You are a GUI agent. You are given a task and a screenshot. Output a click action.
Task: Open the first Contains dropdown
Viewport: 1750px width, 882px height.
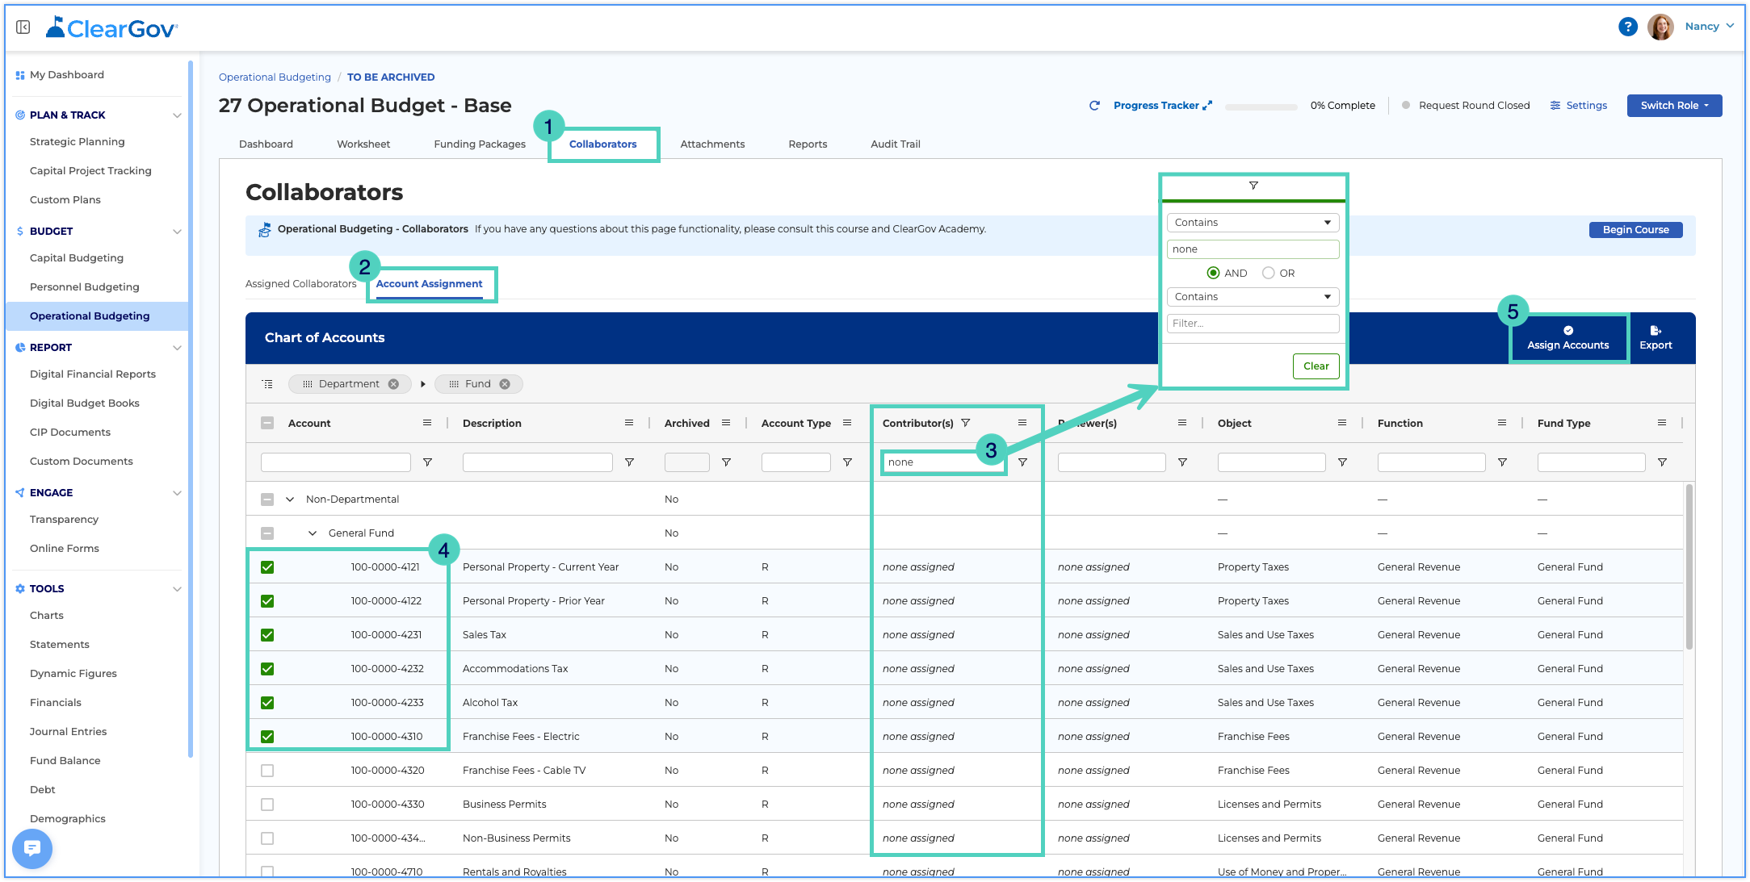point(1253,223)
